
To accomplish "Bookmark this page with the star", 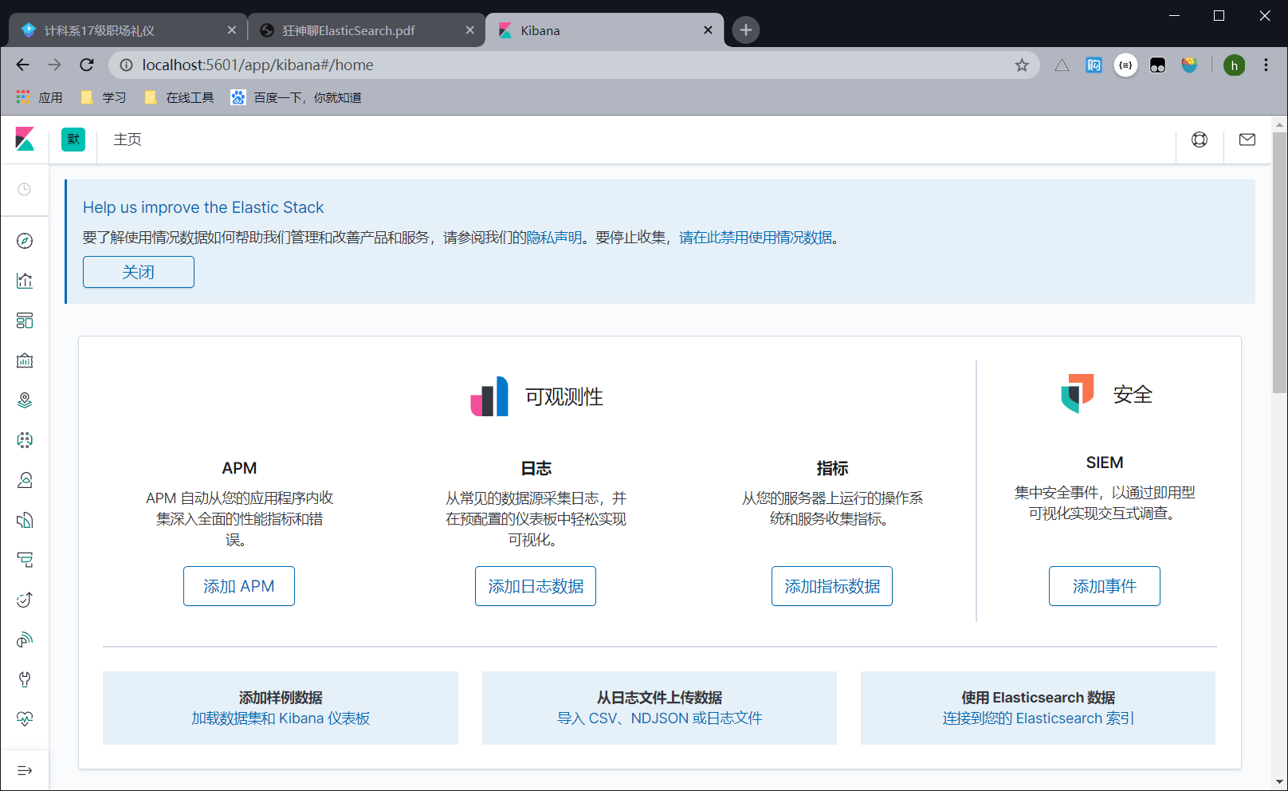I will click(1022, 65).
